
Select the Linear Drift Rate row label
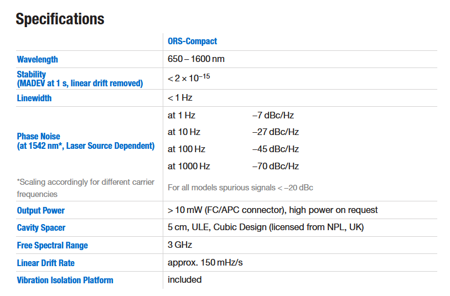(46, 262)
